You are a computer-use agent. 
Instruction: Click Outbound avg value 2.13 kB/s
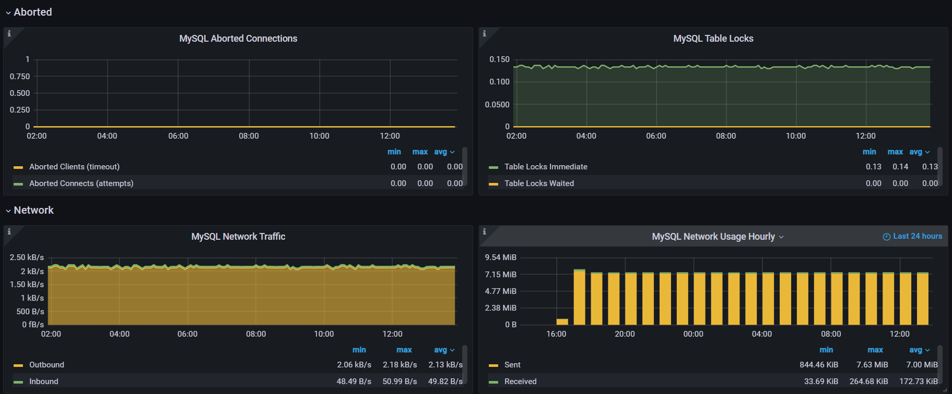[x=445, y=365]
